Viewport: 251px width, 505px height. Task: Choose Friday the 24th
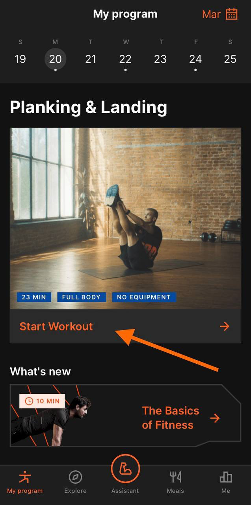pyautogui.click(x=195, y=59)
